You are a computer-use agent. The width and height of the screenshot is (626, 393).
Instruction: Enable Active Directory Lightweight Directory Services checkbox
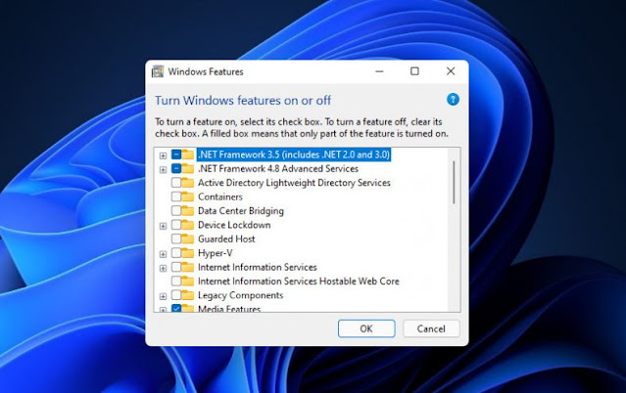coord(176,183)
